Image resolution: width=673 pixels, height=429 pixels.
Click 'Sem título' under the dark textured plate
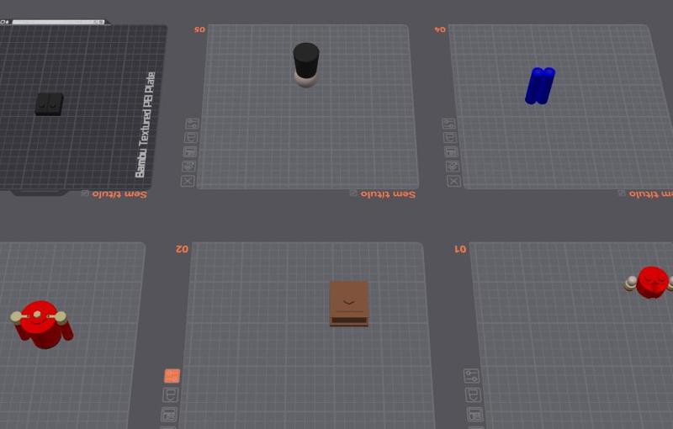pyautogui.click(x=119, y=194)
